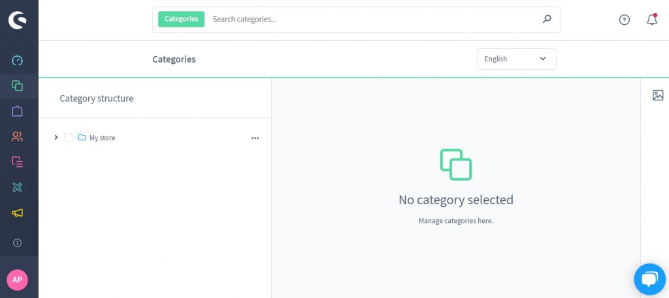Open the Extensions plug icon in sidebar
The height and width of the screenshot is (298, 669).
(x=17, y=187)
